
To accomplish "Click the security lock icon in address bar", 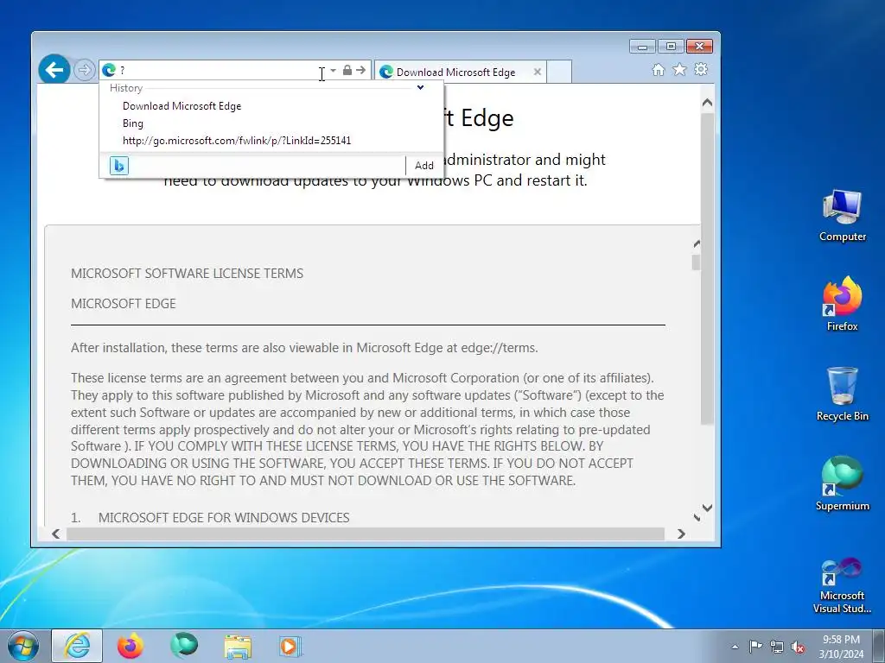I will point(347,70).
